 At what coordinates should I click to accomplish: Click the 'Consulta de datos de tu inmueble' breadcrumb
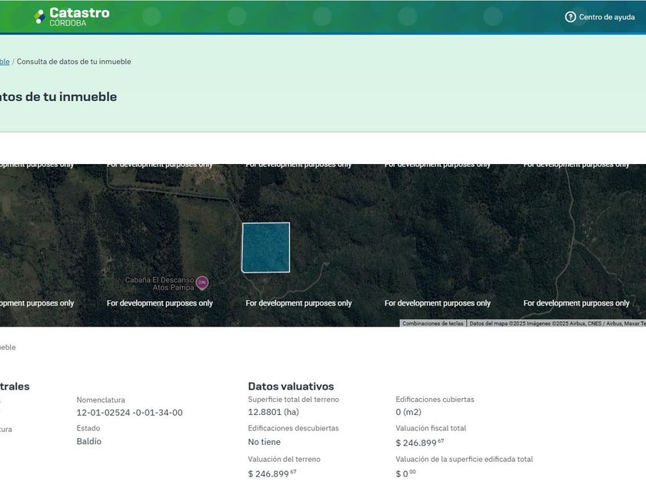(x=74, y=62)
